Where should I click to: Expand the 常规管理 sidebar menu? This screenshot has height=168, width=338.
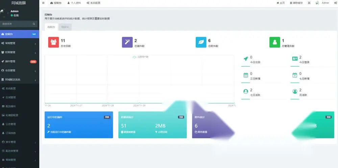(x=19, y=43)
